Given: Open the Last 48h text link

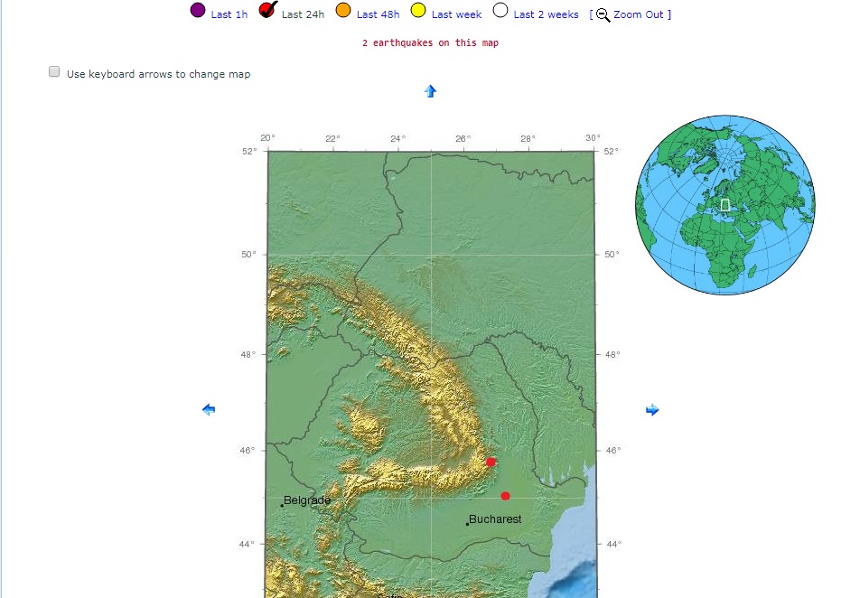Looking at the screenshot, I should point(378,14).
